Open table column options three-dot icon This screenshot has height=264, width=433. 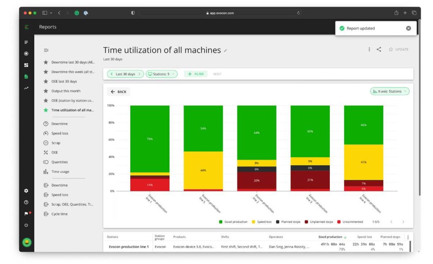pyautogui.click(x=408, y=237)
